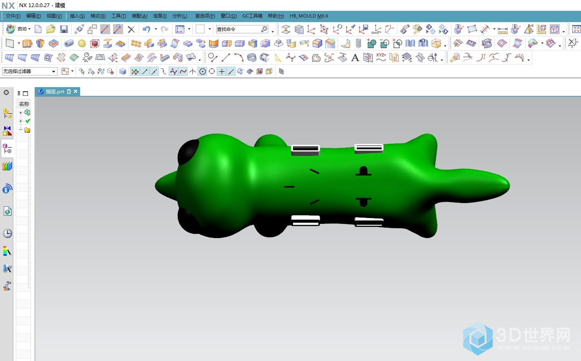Toggle the Enable Snap Point option
This screenshot has height=361, width=581.
(135, 71)
